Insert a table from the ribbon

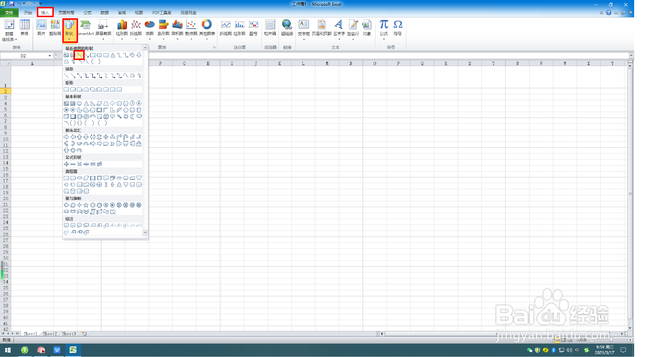25,28
